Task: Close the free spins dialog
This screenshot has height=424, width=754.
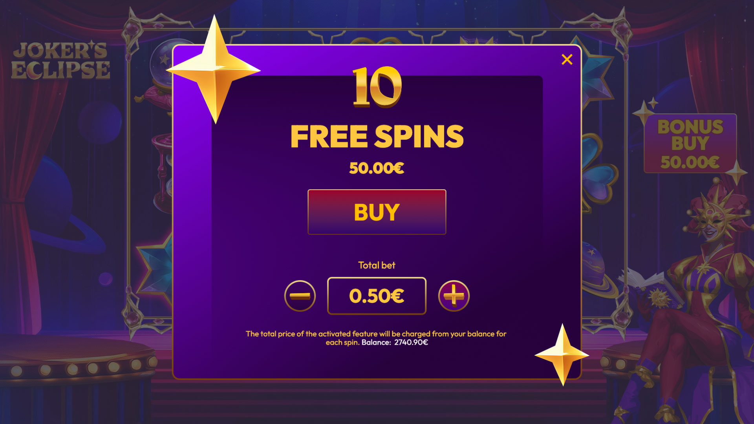Action: point(567,59)
